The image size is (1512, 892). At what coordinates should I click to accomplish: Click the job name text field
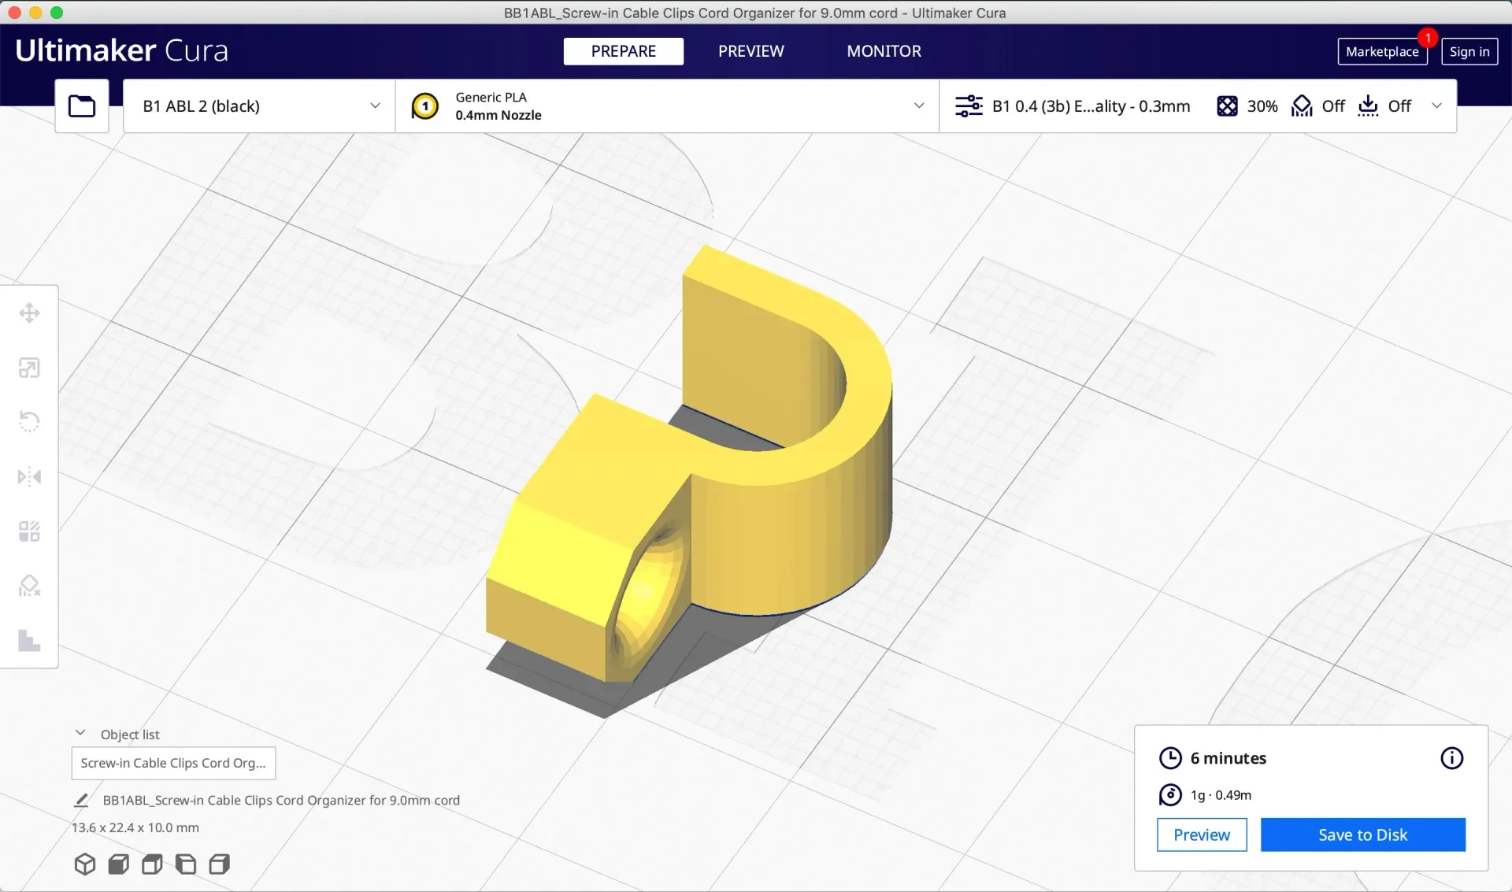click(x=281, y=801)
